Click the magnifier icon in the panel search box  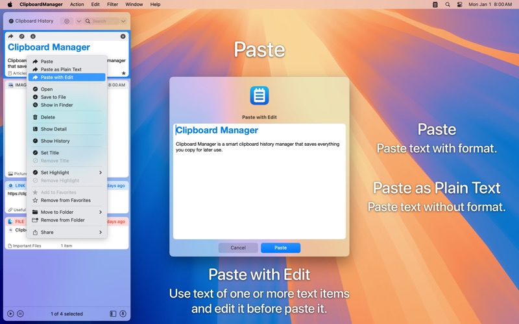tap(88, 21)
